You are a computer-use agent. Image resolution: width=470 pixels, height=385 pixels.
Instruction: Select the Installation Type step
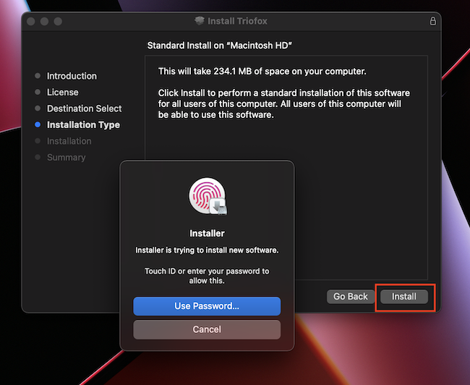83,124
